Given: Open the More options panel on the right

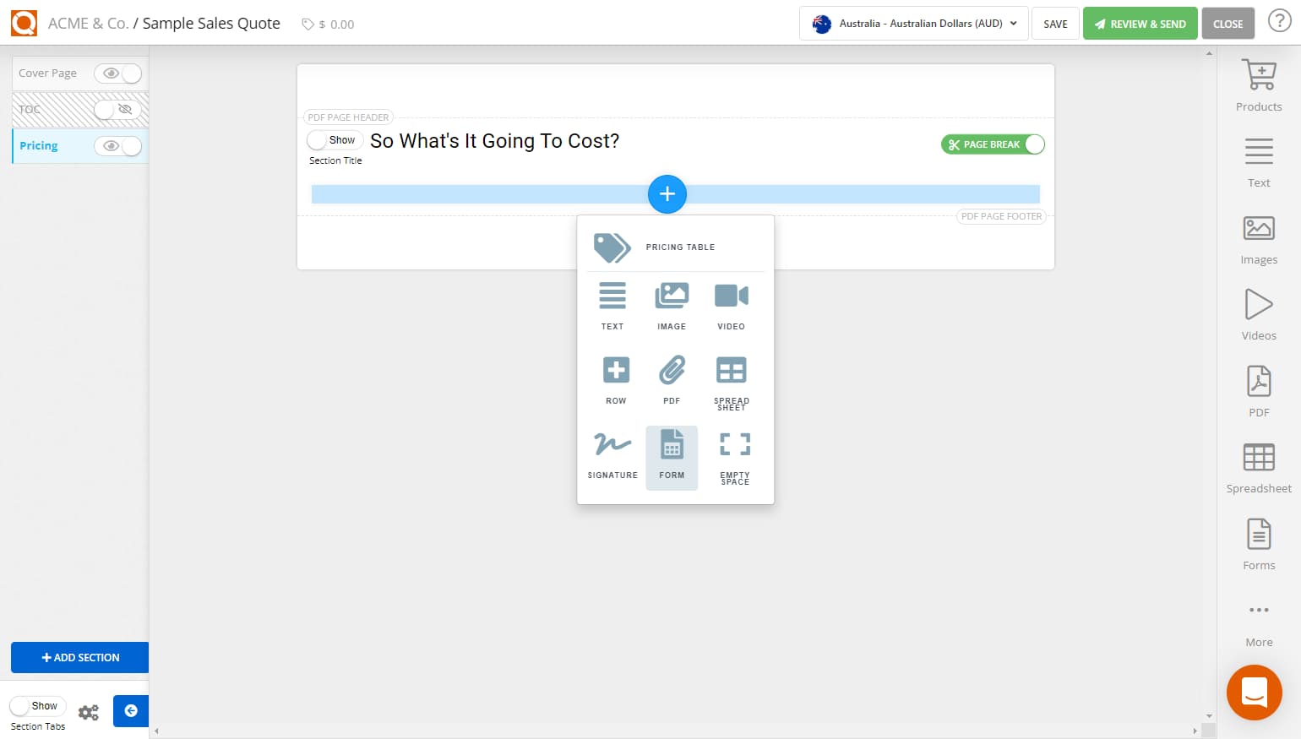Looking at the screenshot, I should pyautogui.click(x=1258, y=621).
